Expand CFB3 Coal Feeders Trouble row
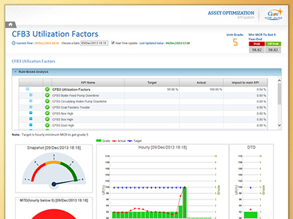 point(31,107)
